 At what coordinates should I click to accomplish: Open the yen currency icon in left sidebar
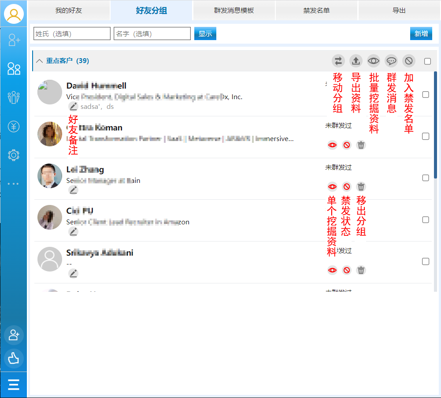[14, 127]
